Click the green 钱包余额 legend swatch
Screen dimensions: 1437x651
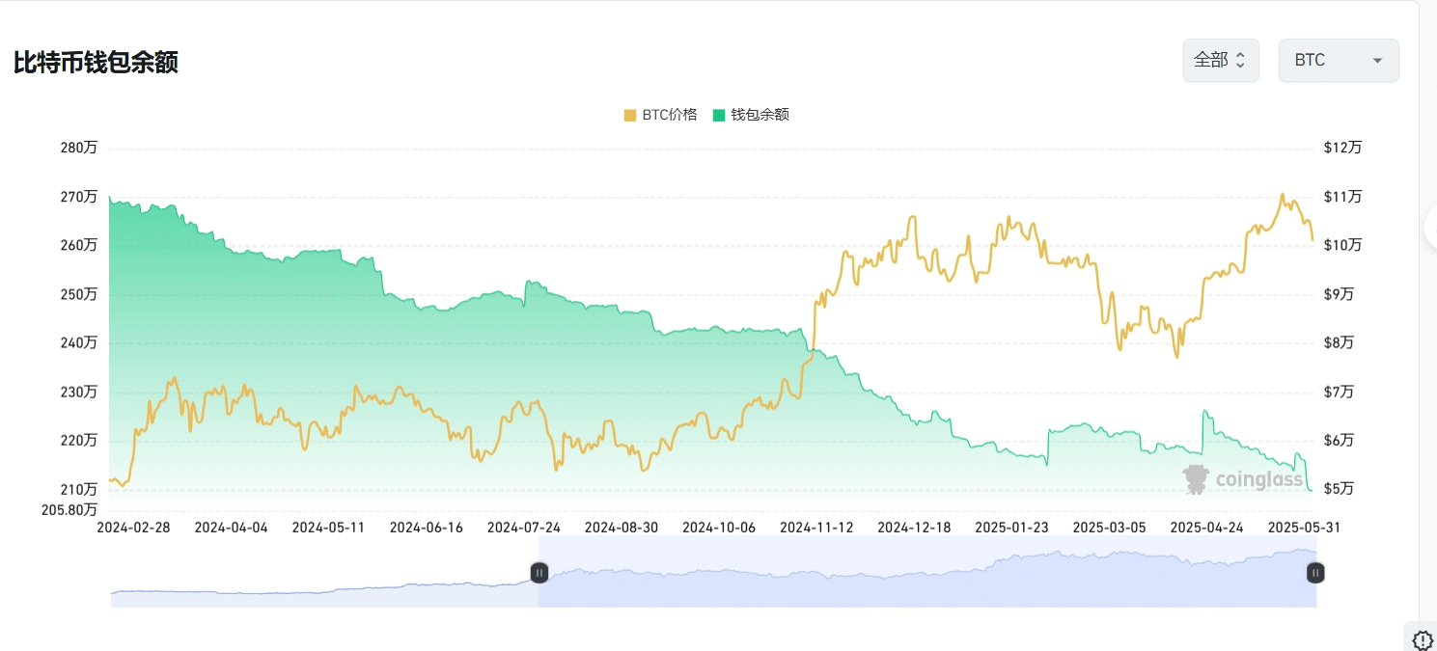coord(719,115)
